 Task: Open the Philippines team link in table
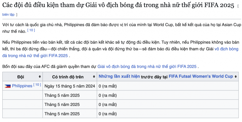tap(22, 86)
